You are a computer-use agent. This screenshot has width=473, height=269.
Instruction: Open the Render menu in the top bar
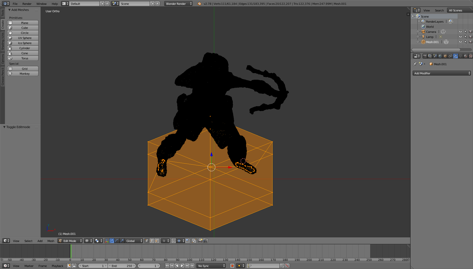(x=27, y=4)
